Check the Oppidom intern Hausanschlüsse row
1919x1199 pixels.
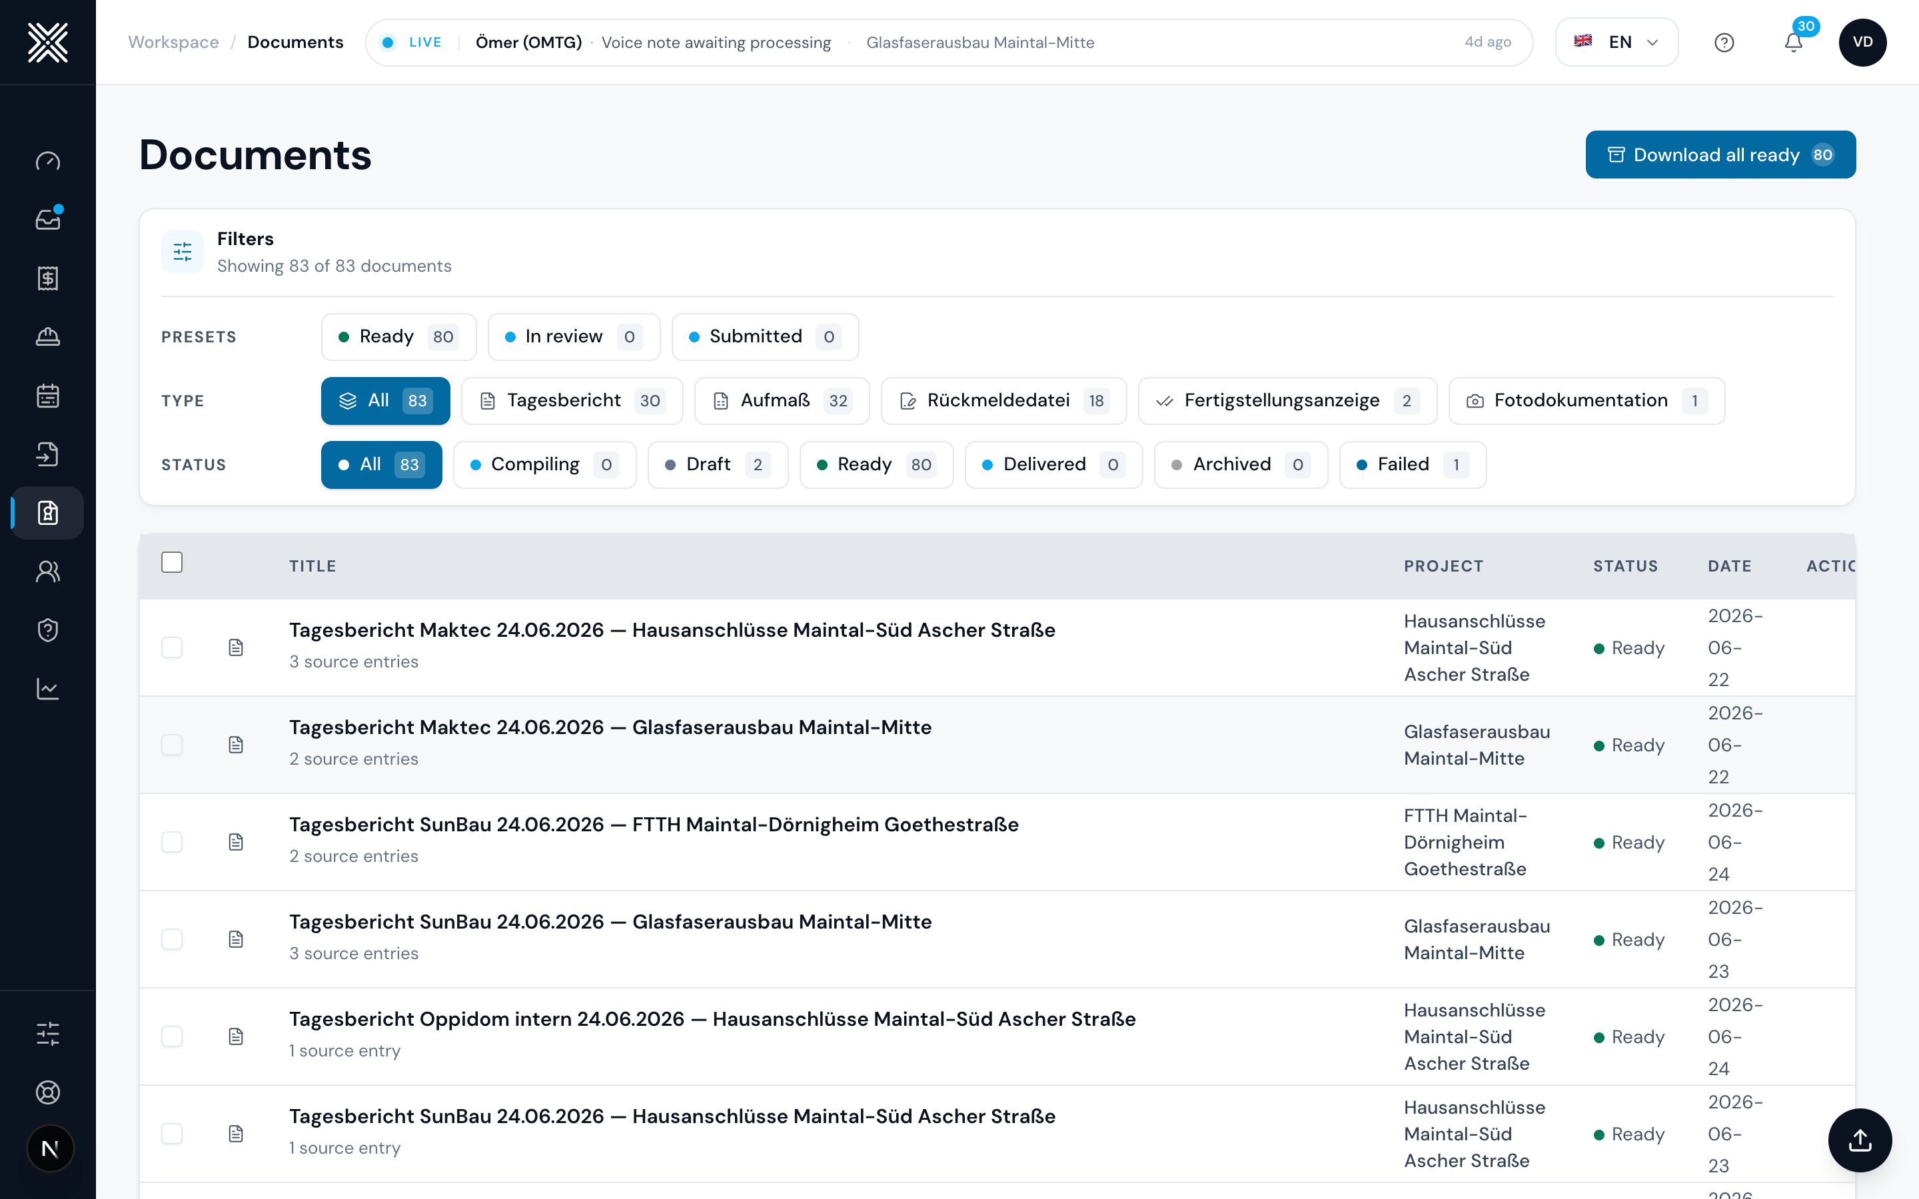pos(172,1036)
